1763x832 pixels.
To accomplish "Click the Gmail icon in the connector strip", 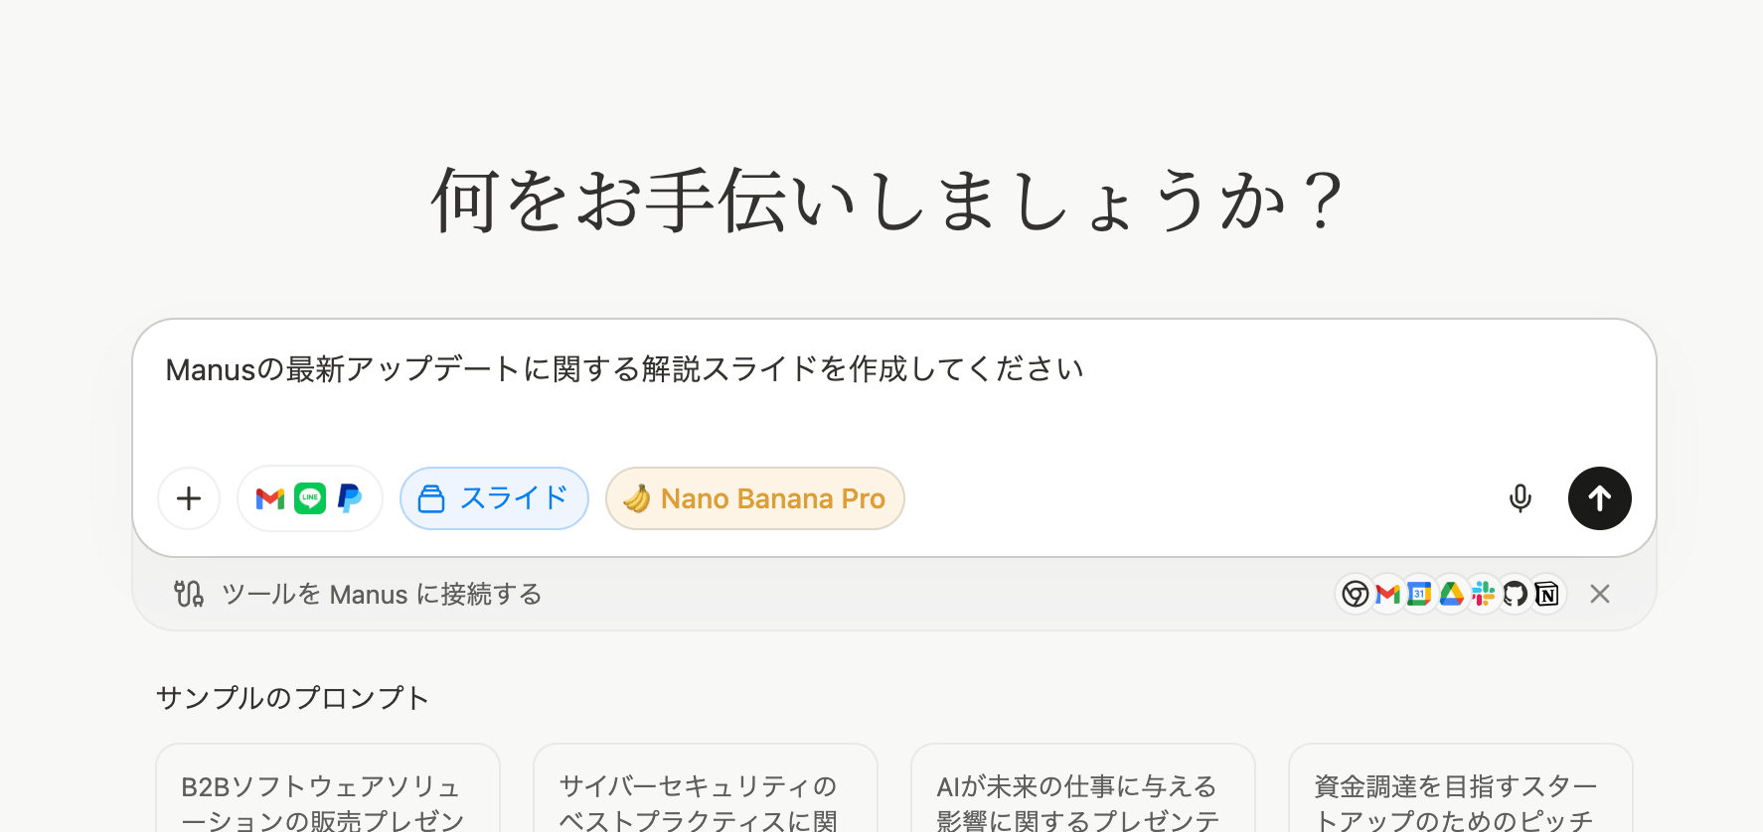I will (x=1387, y=594).
